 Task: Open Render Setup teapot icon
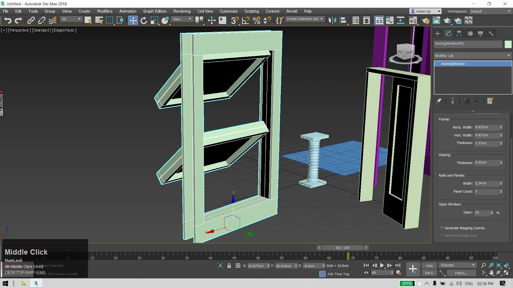tap(426, 20)
